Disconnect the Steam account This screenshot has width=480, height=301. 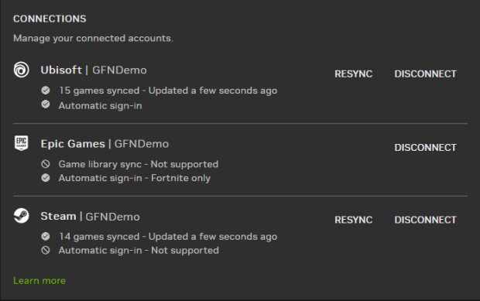(425, 220)
